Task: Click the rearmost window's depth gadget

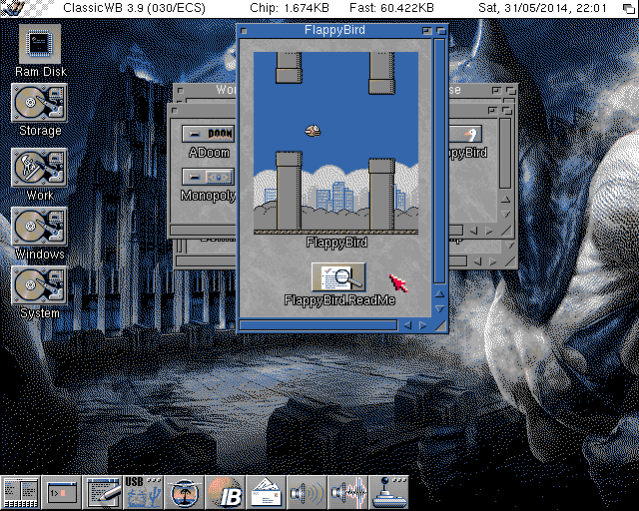Action: coord(510,90)
